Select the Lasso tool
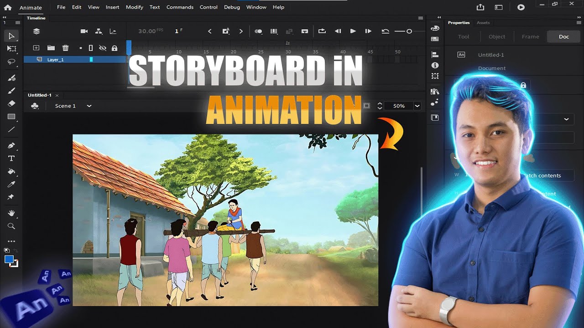Viewport: 584px width, 328px height. [x=11, y=61]
